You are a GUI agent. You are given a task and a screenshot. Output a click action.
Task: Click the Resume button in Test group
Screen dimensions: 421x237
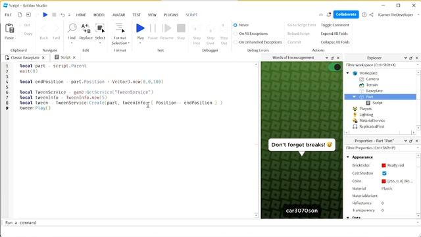coord(166,28)
